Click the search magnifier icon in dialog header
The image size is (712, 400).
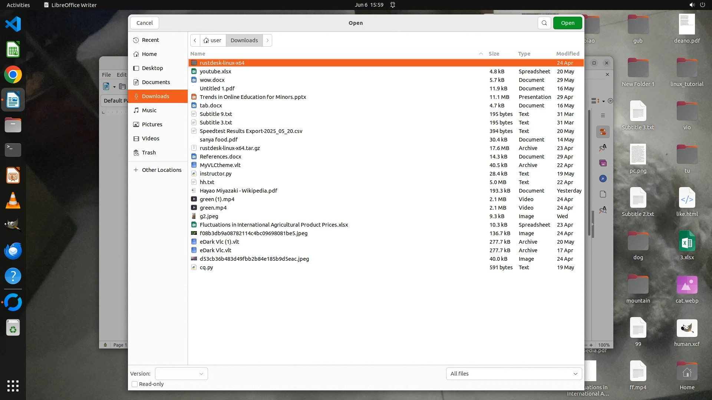point(544,23)
